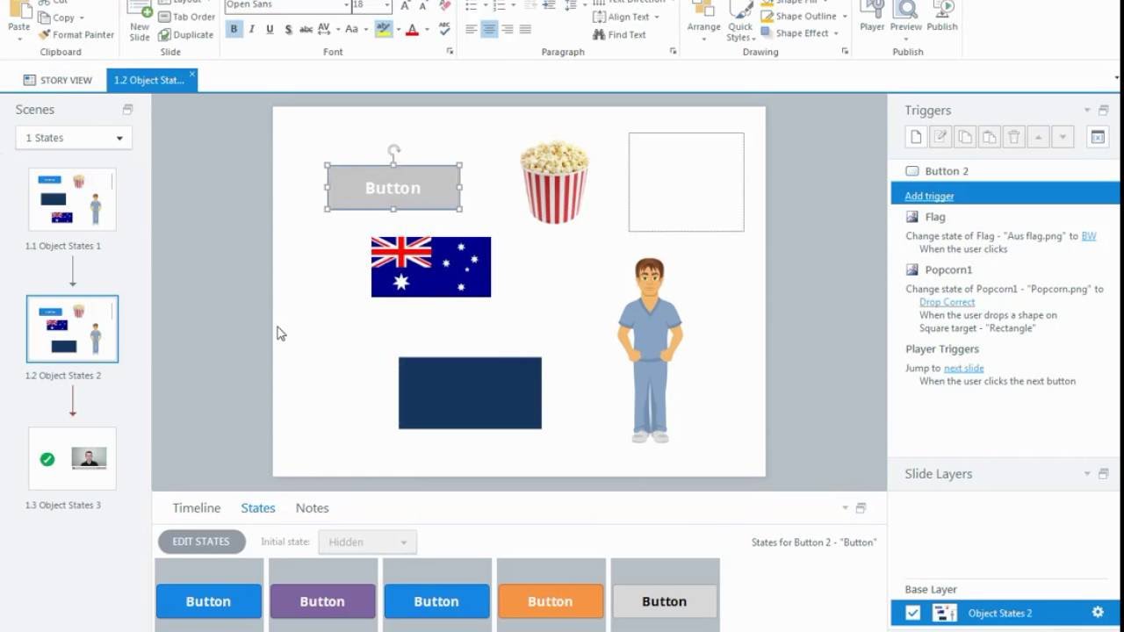Duplicate the current slide
1124x632 pixels.
pyautogui.click(x=186, y=35)
